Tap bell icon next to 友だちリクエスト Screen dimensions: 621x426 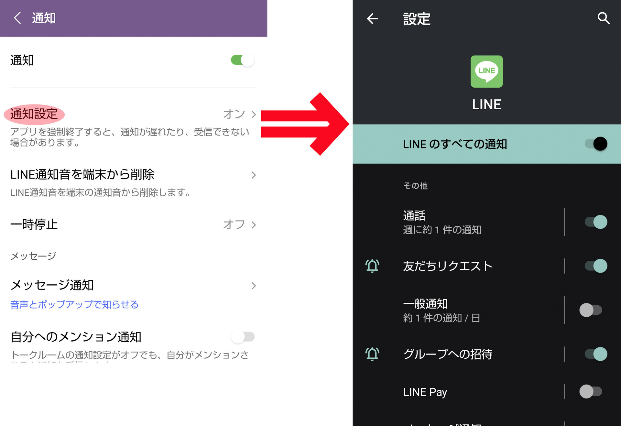point(372,266)
